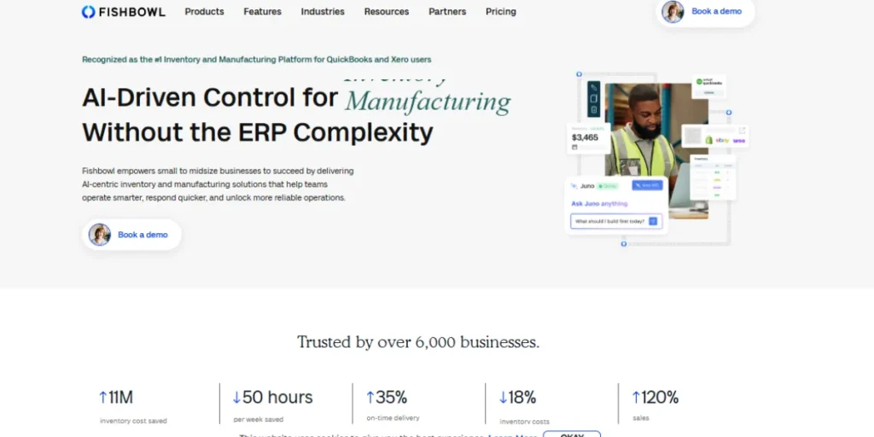Click the Fishbowl logo icon
This screenshot has height=437, width=874.
pyautogui.click(x=88, y=12)
